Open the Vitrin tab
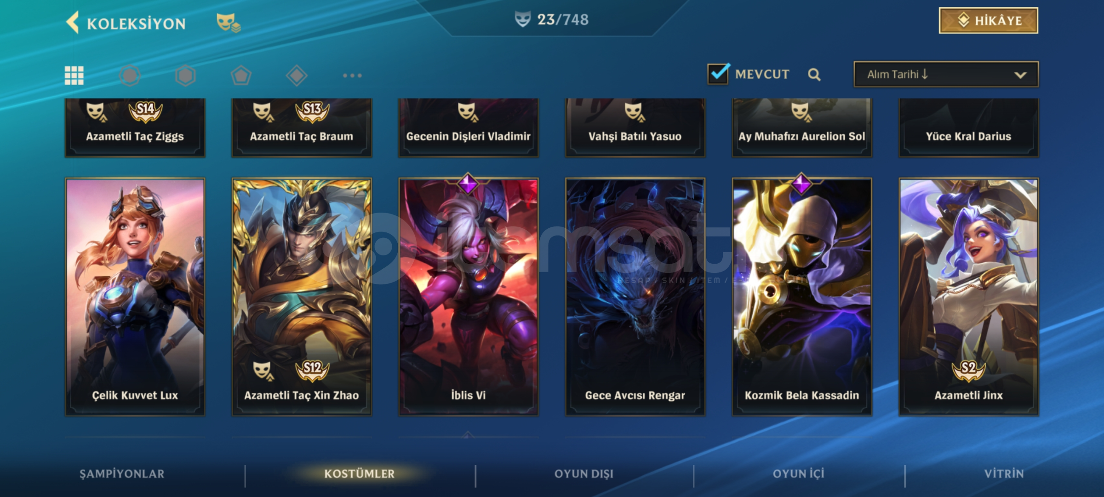 coord(1004,474)
